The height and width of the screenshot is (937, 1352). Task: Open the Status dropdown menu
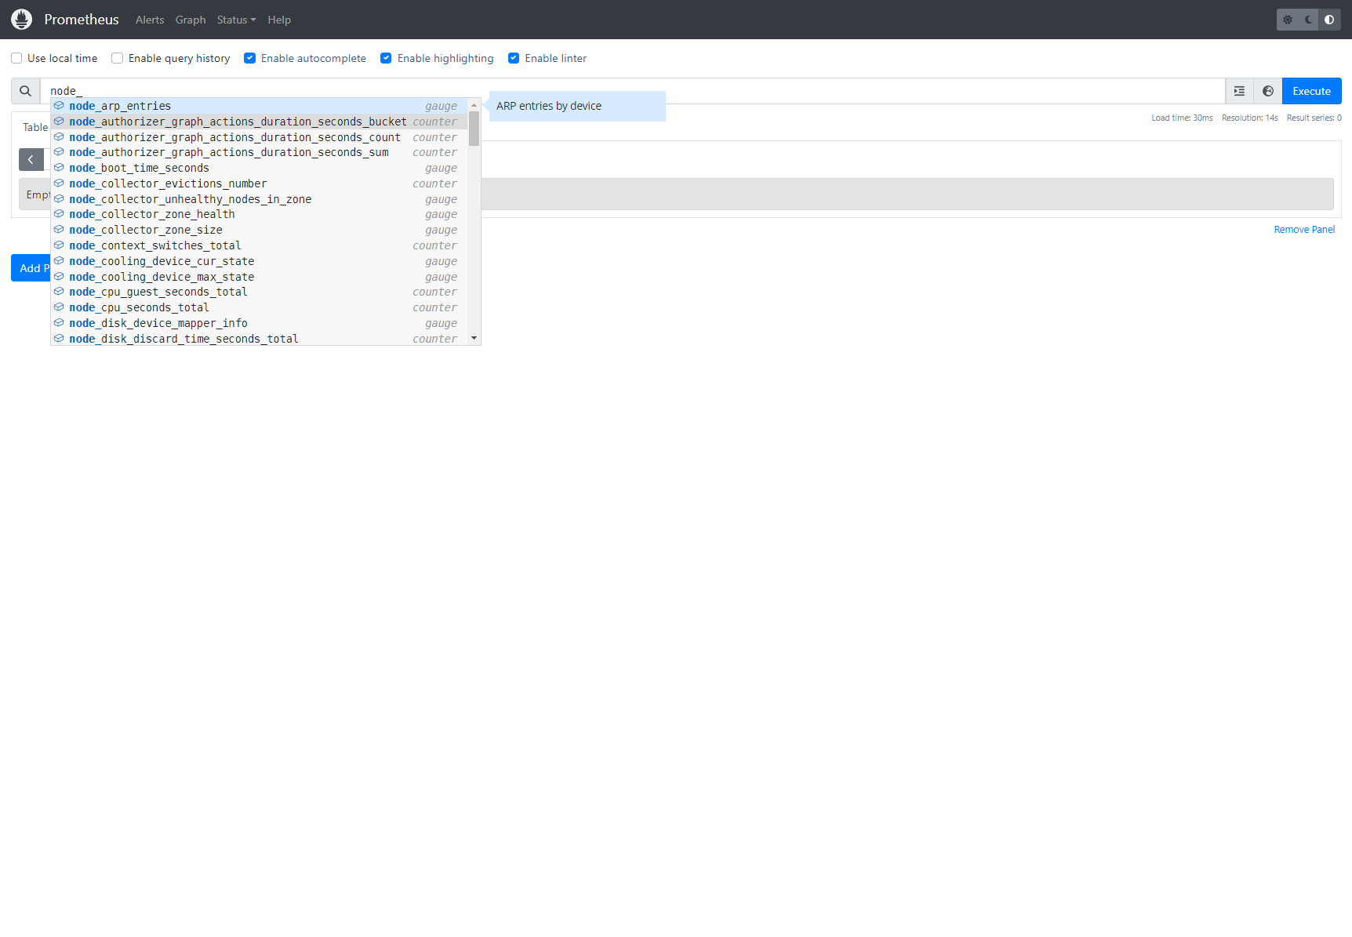click(236, 20)
